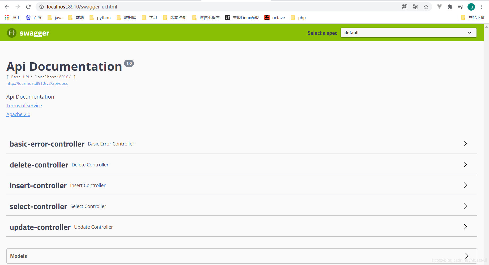Click the browser forward arrow
The width and height of the screenshot is (489, 265).
(x=18, y=7)
